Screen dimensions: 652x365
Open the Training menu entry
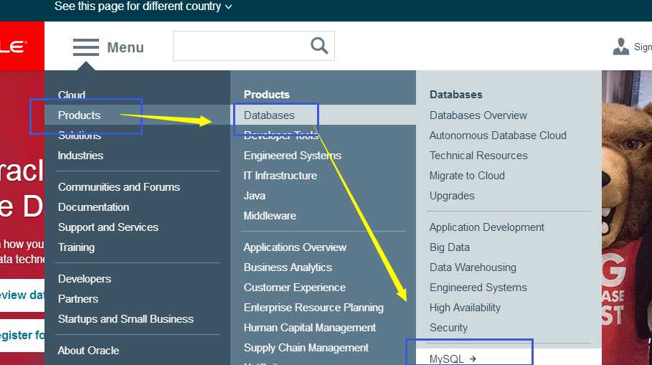[x=76, y=247]
